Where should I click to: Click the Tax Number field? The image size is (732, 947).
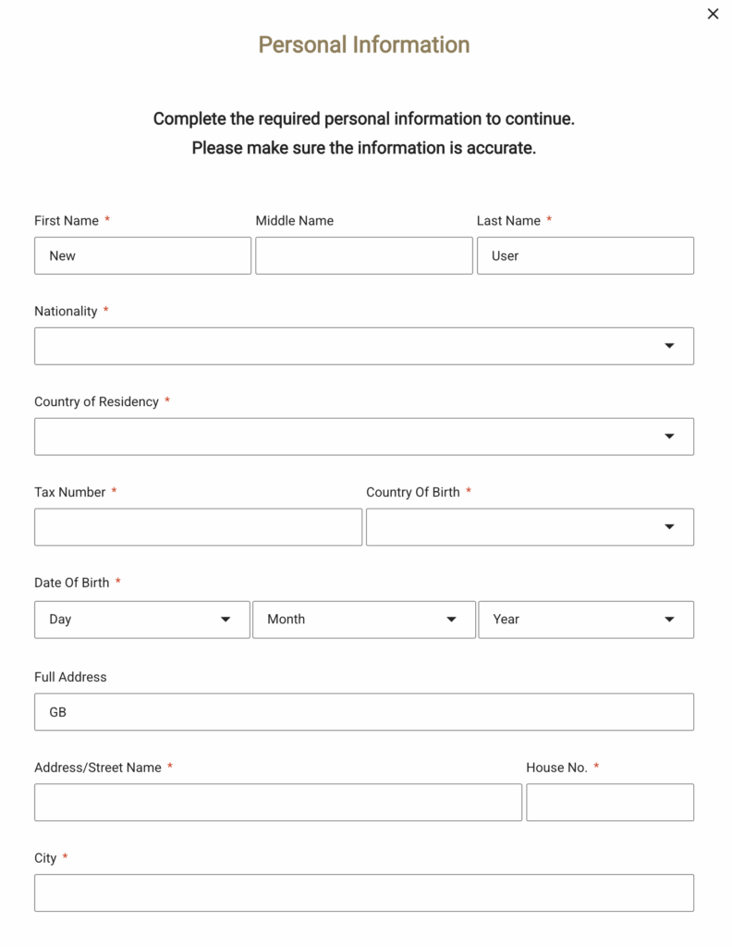point(198,527)
